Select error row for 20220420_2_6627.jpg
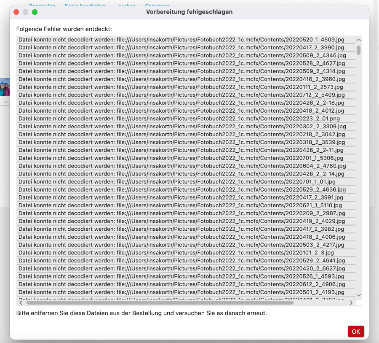The image size is (379, 343). point(186,269)
